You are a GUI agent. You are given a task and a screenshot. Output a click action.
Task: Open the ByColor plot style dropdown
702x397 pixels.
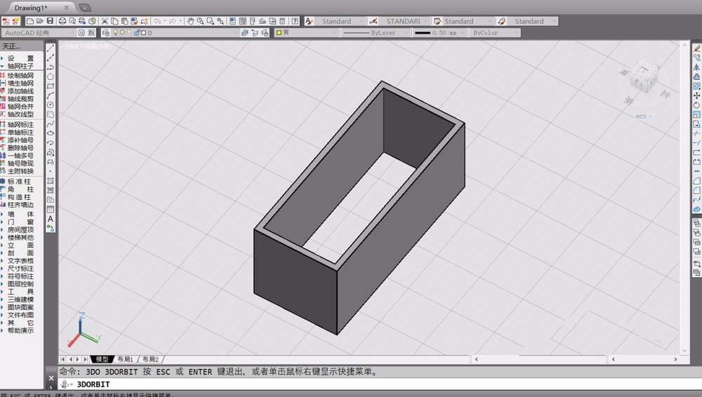[x=495, y=33]
